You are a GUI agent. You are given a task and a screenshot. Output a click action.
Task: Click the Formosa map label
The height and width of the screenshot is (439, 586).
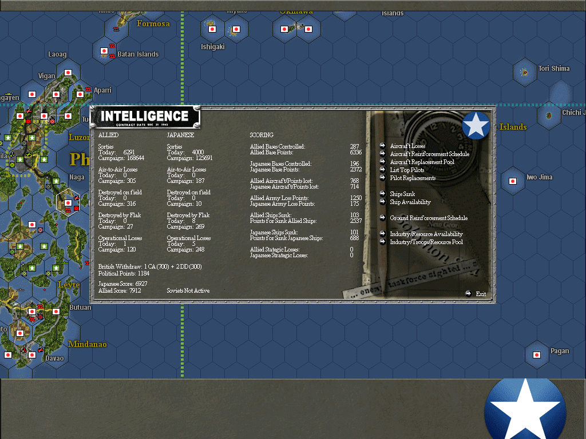153,23
